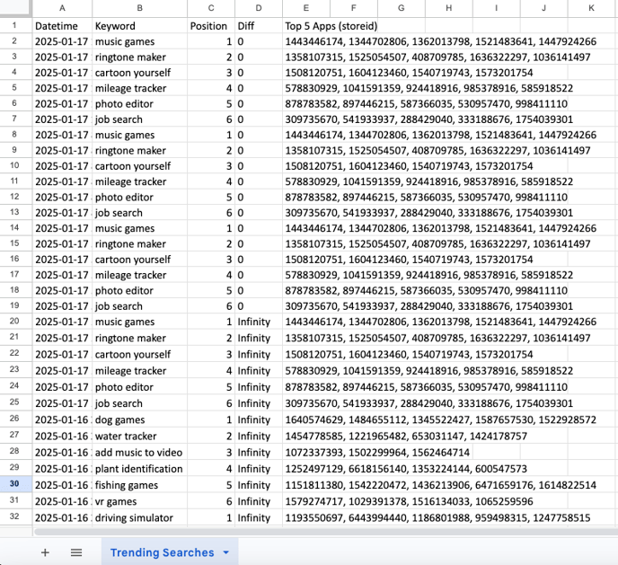Select column C header
This screenshot has width=618, height=565.
(211, 8)
